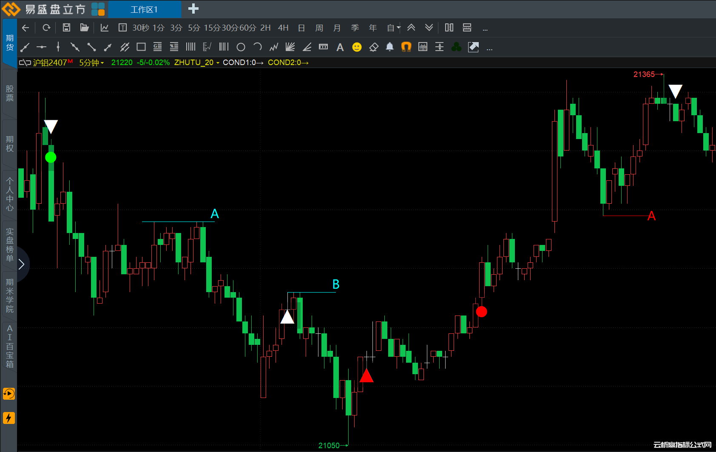Select the angle line tool
This screenshot has width=716, height=452.
pyautogui.click(x=307, y=47)
